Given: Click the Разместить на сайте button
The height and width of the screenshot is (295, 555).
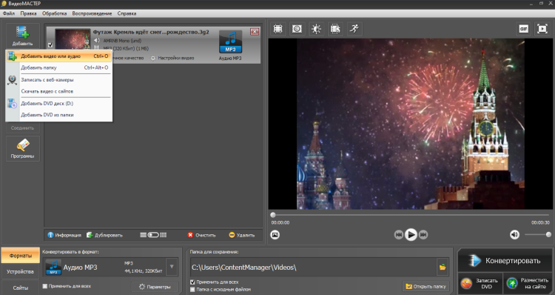Looking at the screenshot, I should coord(528,283).
